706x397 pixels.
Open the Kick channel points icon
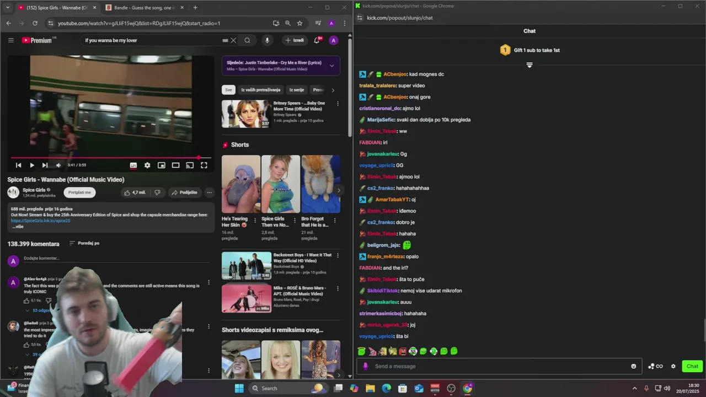[x=655, y=366]
